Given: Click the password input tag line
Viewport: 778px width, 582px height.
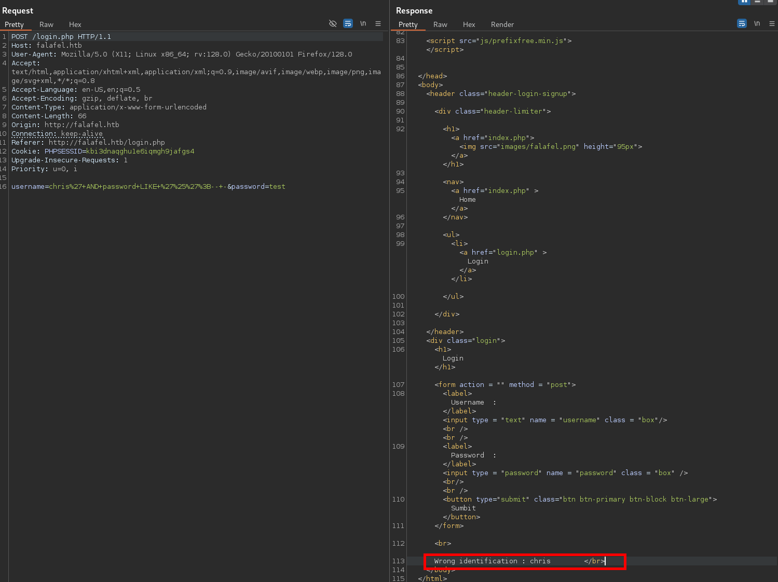Looking at the screenshot, I should [x=565, y=473].
